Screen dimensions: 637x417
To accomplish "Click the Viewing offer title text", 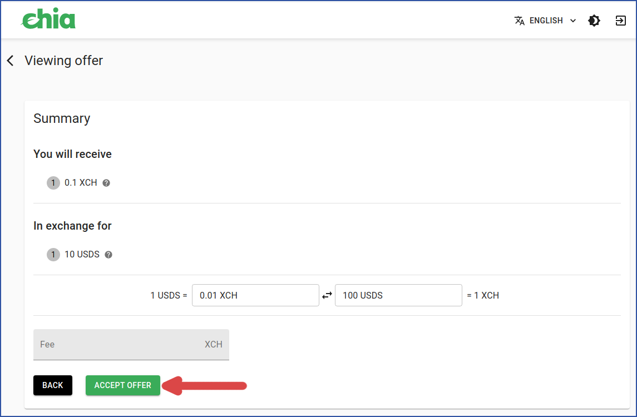I will click(64, 61).
